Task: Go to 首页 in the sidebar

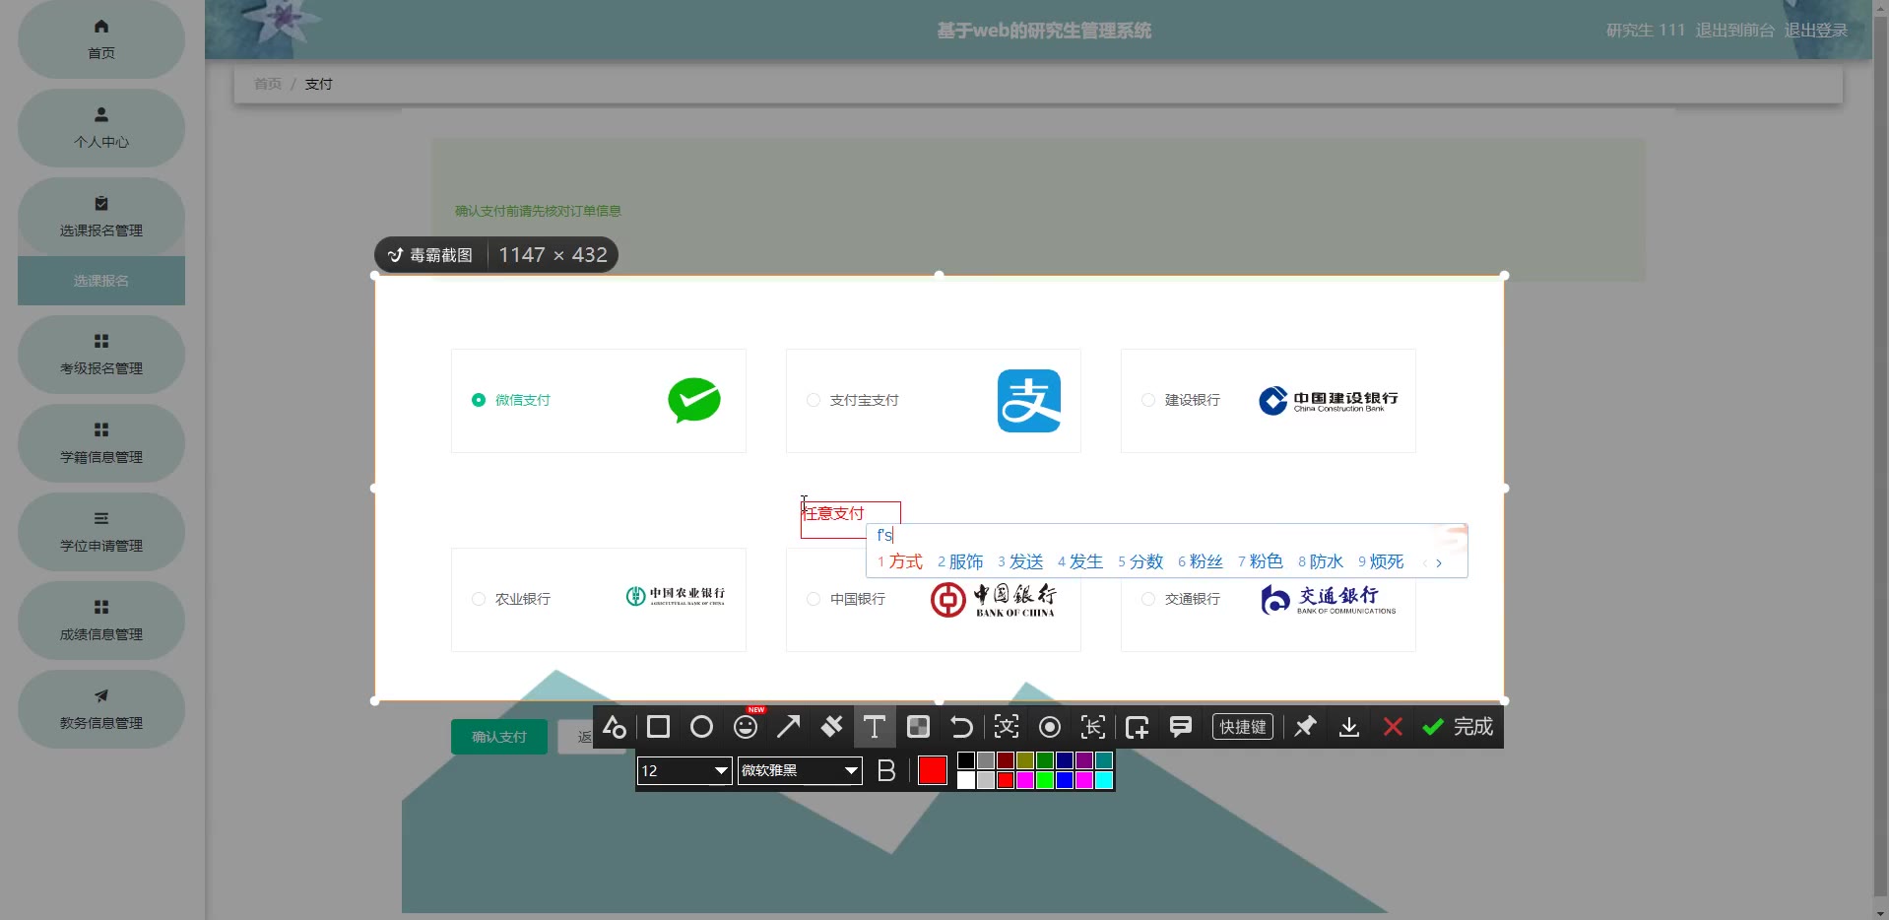Action: [101, 39]
